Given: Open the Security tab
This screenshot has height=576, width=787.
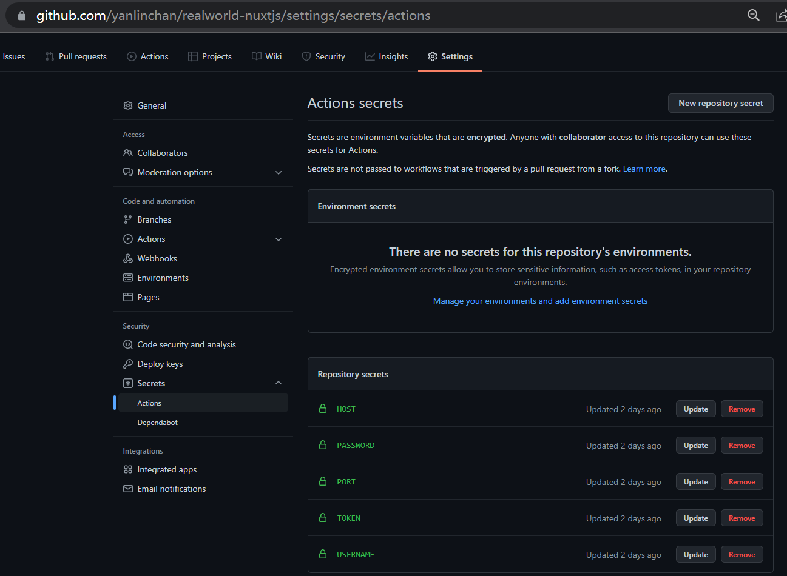Looking at the screenshot, I should point(323,56).
